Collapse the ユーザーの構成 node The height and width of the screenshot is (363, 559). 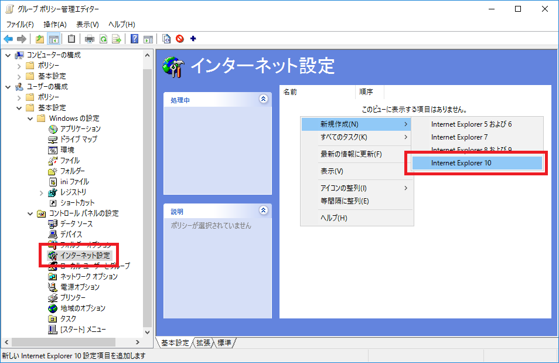(x=8, y=87)
